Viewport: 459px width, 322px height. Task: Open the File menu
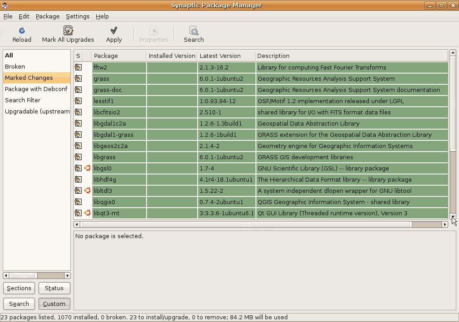coord(8,17)
